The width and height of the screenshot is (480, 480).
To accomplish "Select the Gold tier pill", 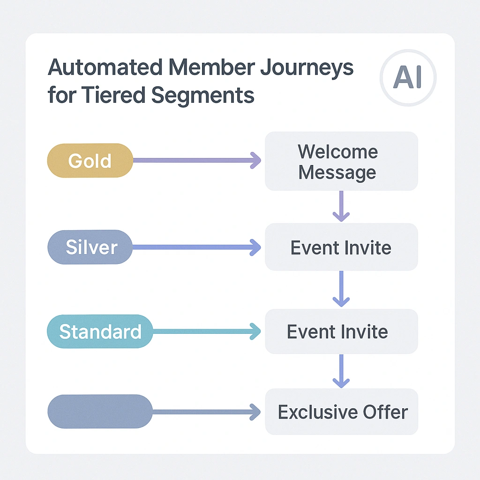I will pyautogui.click(x=90, y=161).
